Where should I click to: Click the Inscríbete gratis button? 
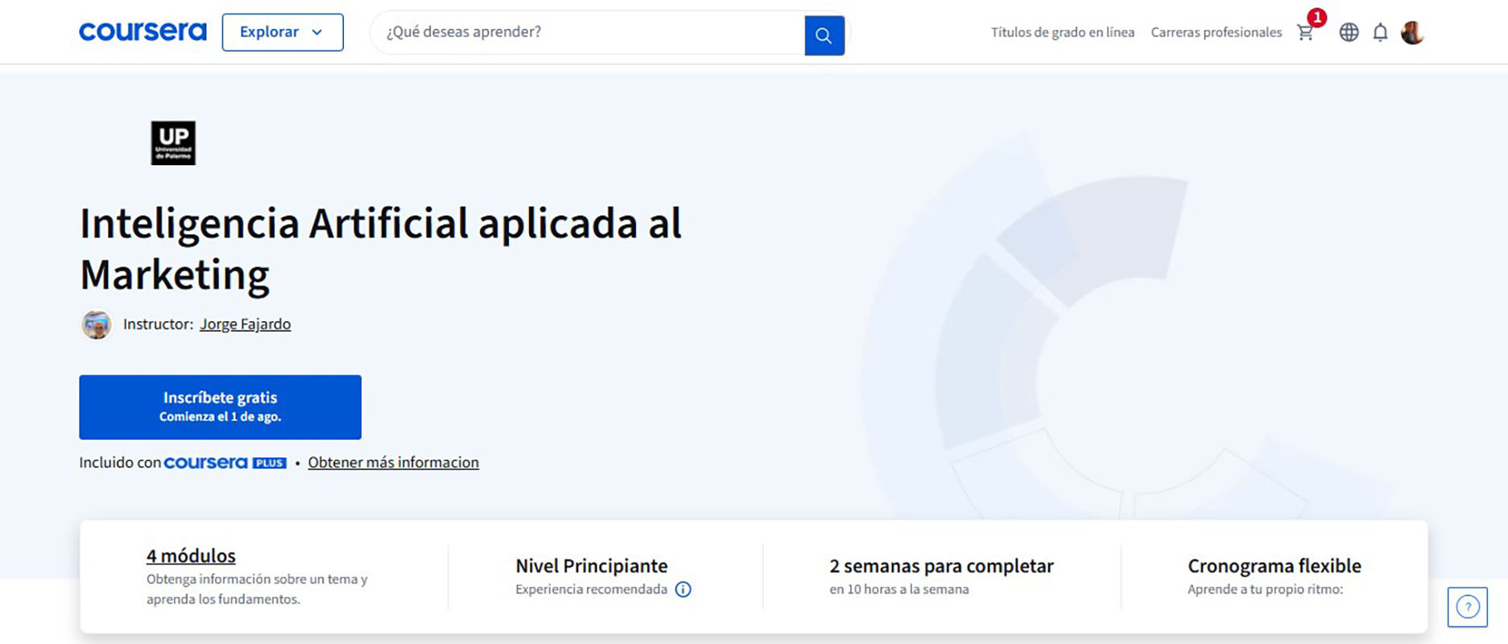[220, 407]
